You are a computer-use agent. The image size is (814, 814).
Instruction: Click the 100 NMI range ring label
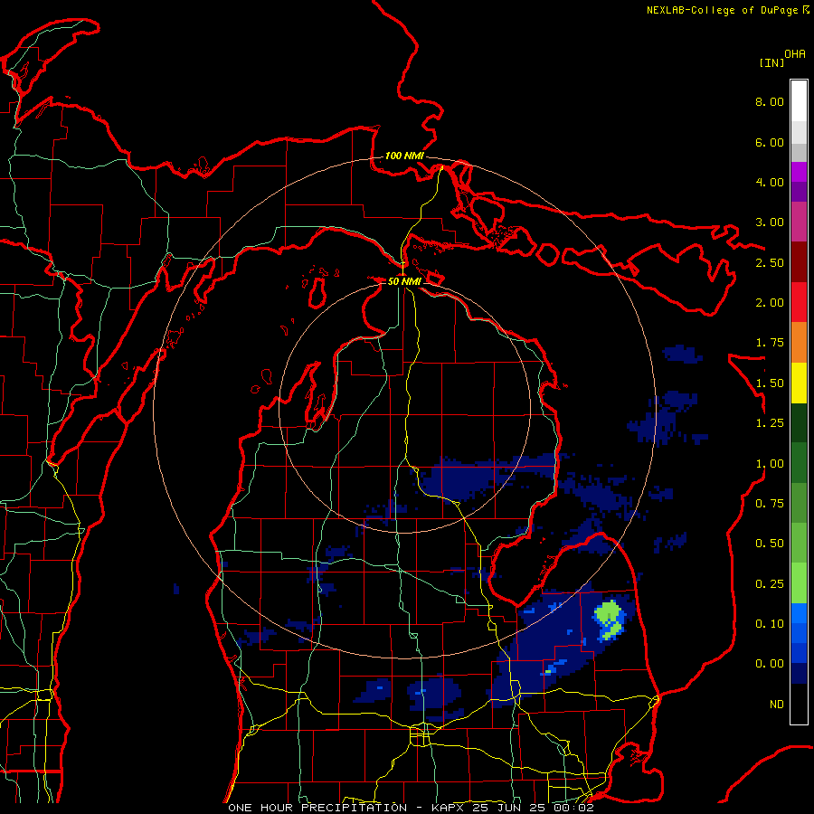coord(404,156)
